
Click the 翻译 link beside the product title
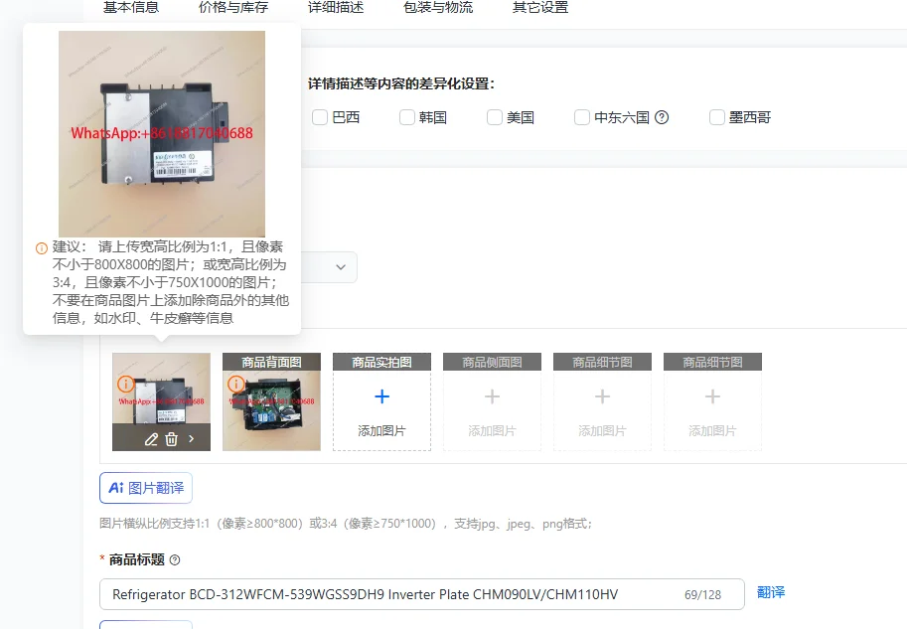click(771, 593)
